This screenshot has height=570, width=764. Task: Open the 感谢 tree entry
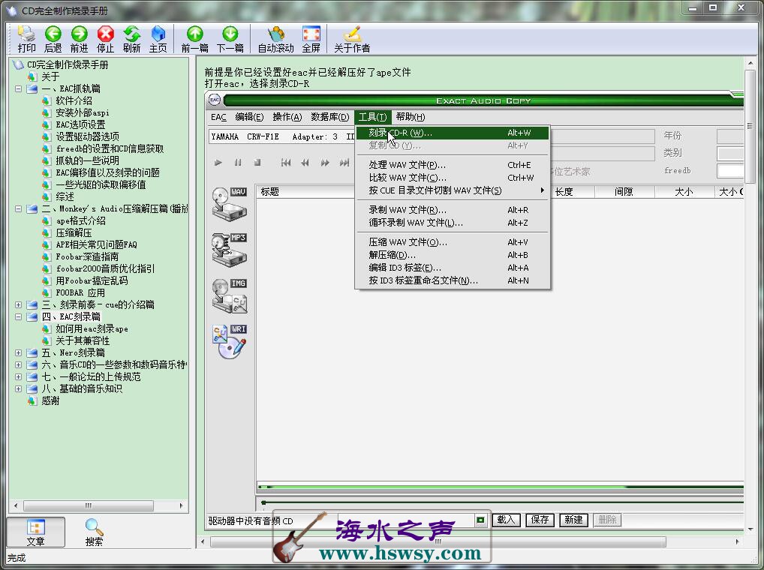click(50, 401)
